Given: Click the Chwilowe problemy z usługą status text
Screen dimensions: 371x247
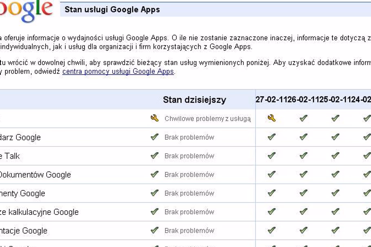Looking at the screenshot, I should point(208,119).
